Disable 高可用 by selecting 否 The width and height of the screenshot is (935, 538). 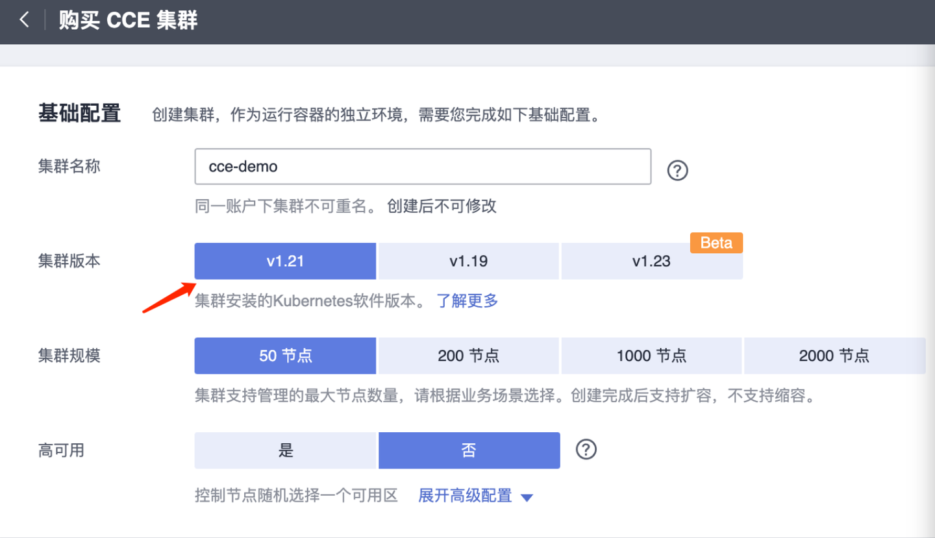468,450
